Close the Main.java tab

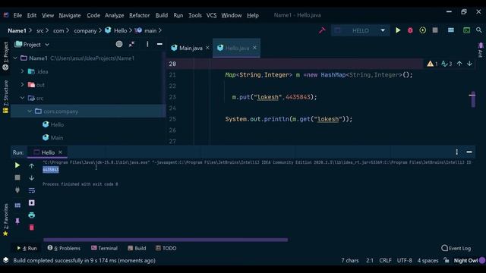click(207, 48)
